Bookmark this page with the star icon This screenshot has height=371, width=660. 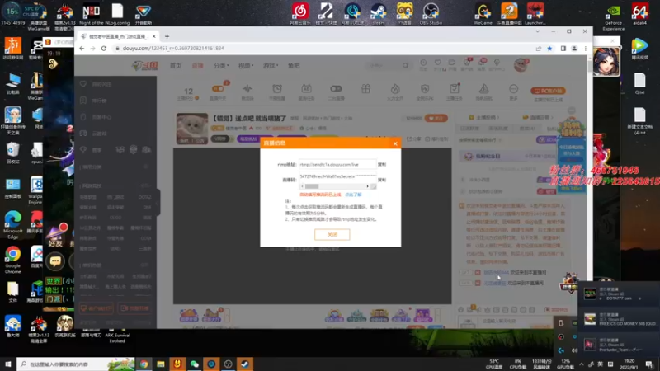click(549, 49)
